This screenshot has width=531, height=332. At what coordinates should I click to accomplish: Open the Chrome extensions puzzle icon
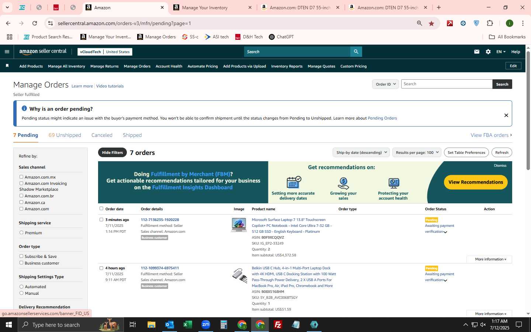pos(490,23)
